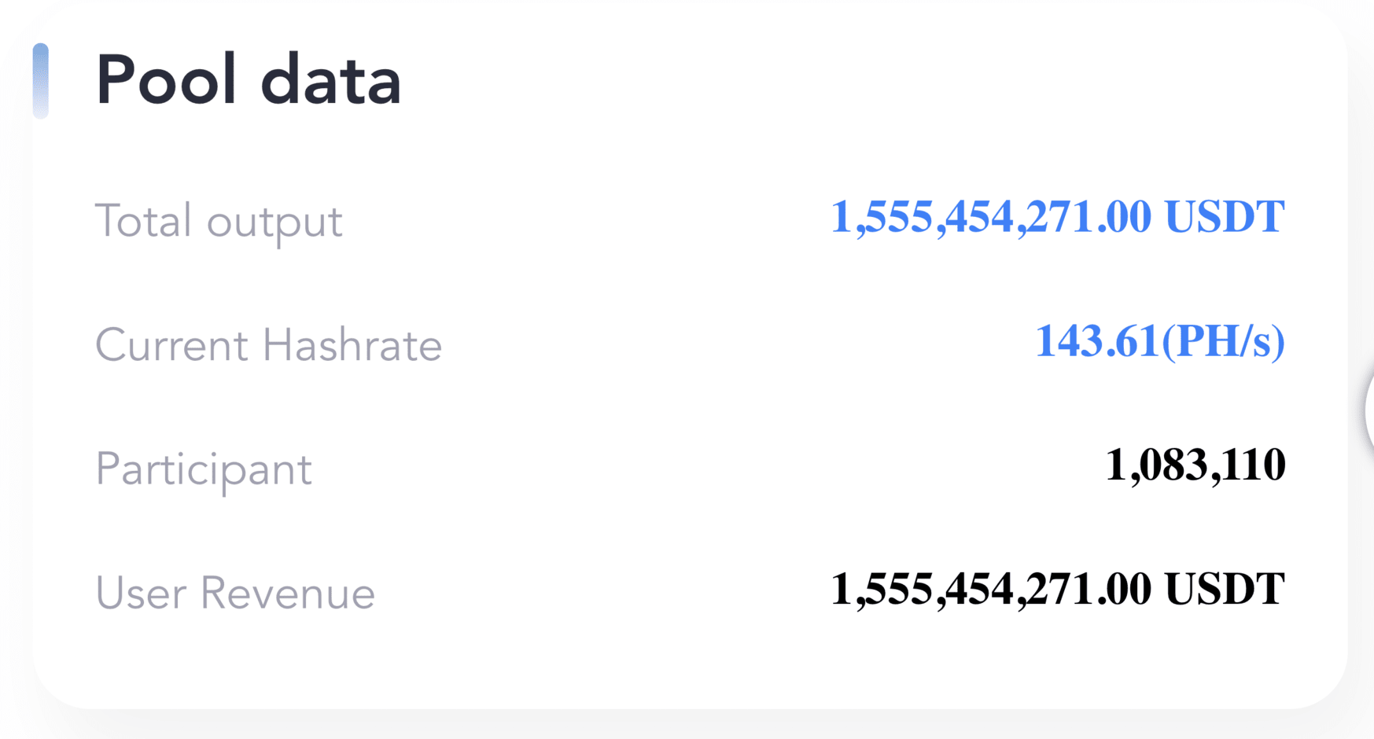Viewport: 1374px width, 739px height.
Task: Click the word Pool in the heading
Action: coord(166,79)
